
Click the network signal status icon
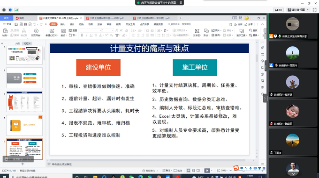tap(16, 10)
